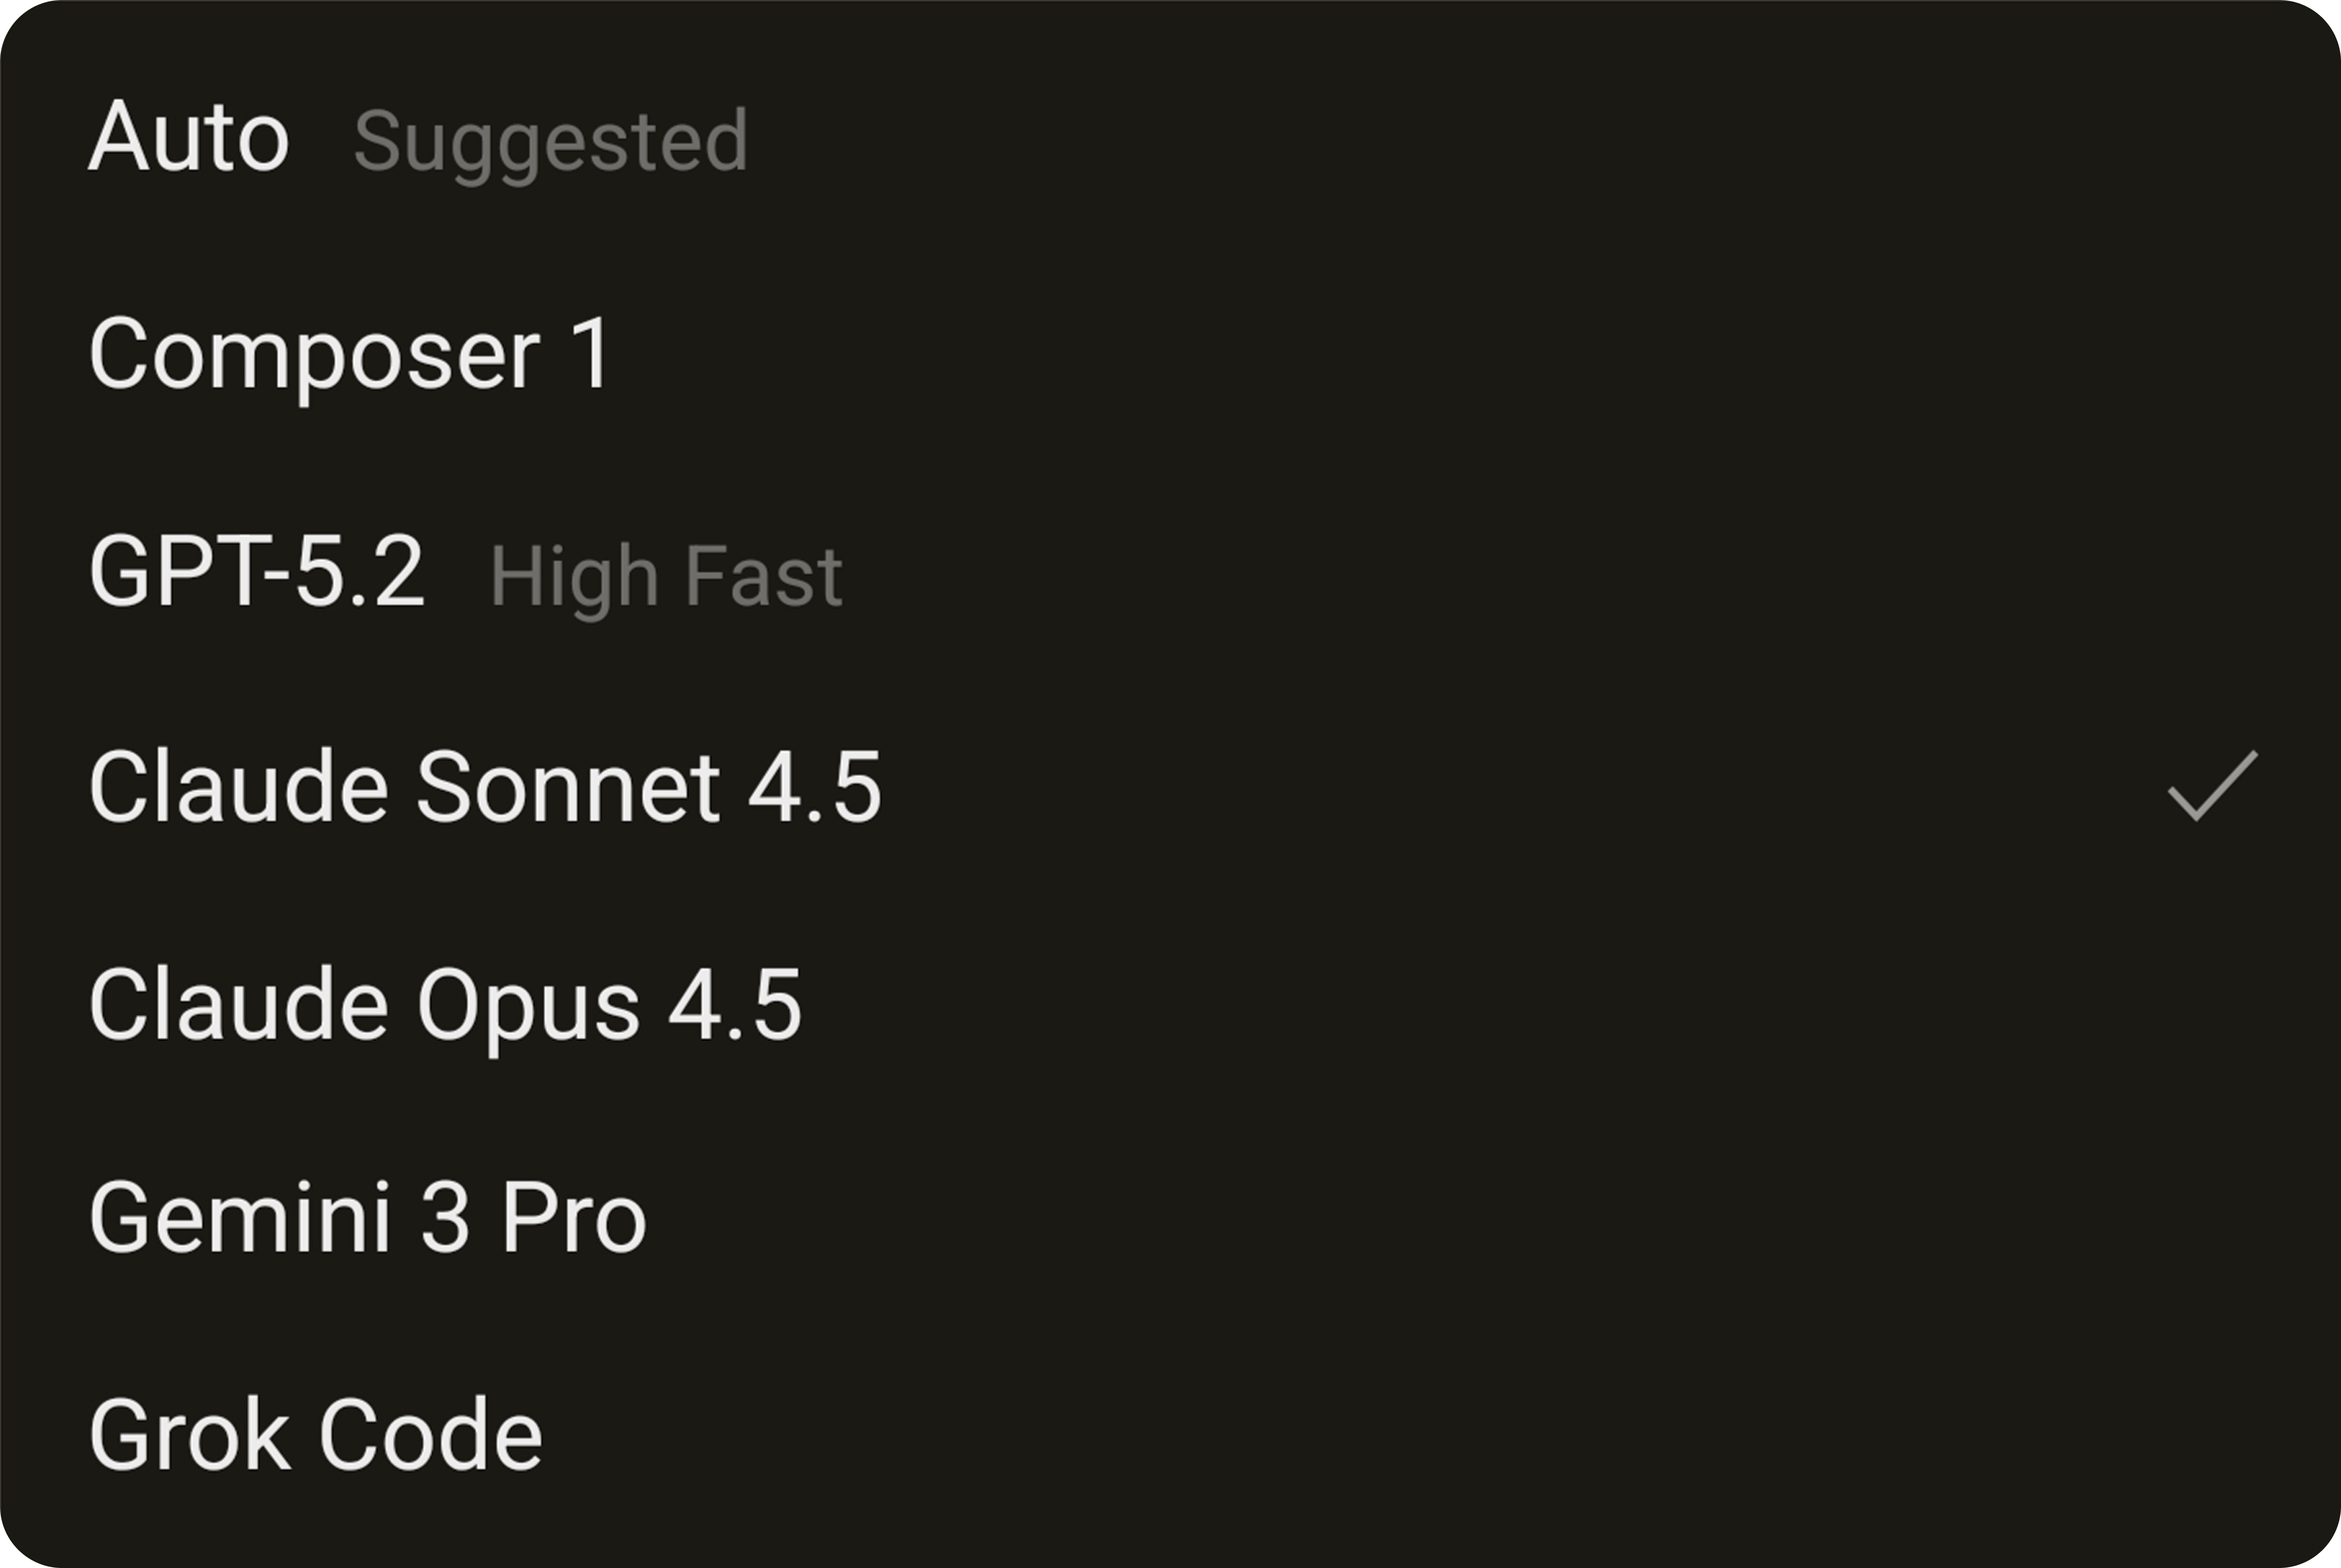Click the gray Suggested tag text
This screenshot has width=2341, height=1568.
point(550,142)
